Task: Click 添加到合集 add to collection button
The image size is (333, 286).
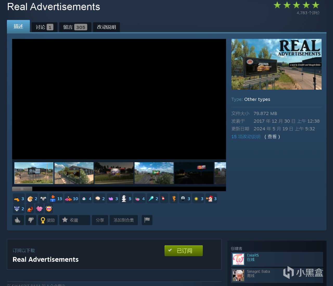Action: tap(124, 220)
